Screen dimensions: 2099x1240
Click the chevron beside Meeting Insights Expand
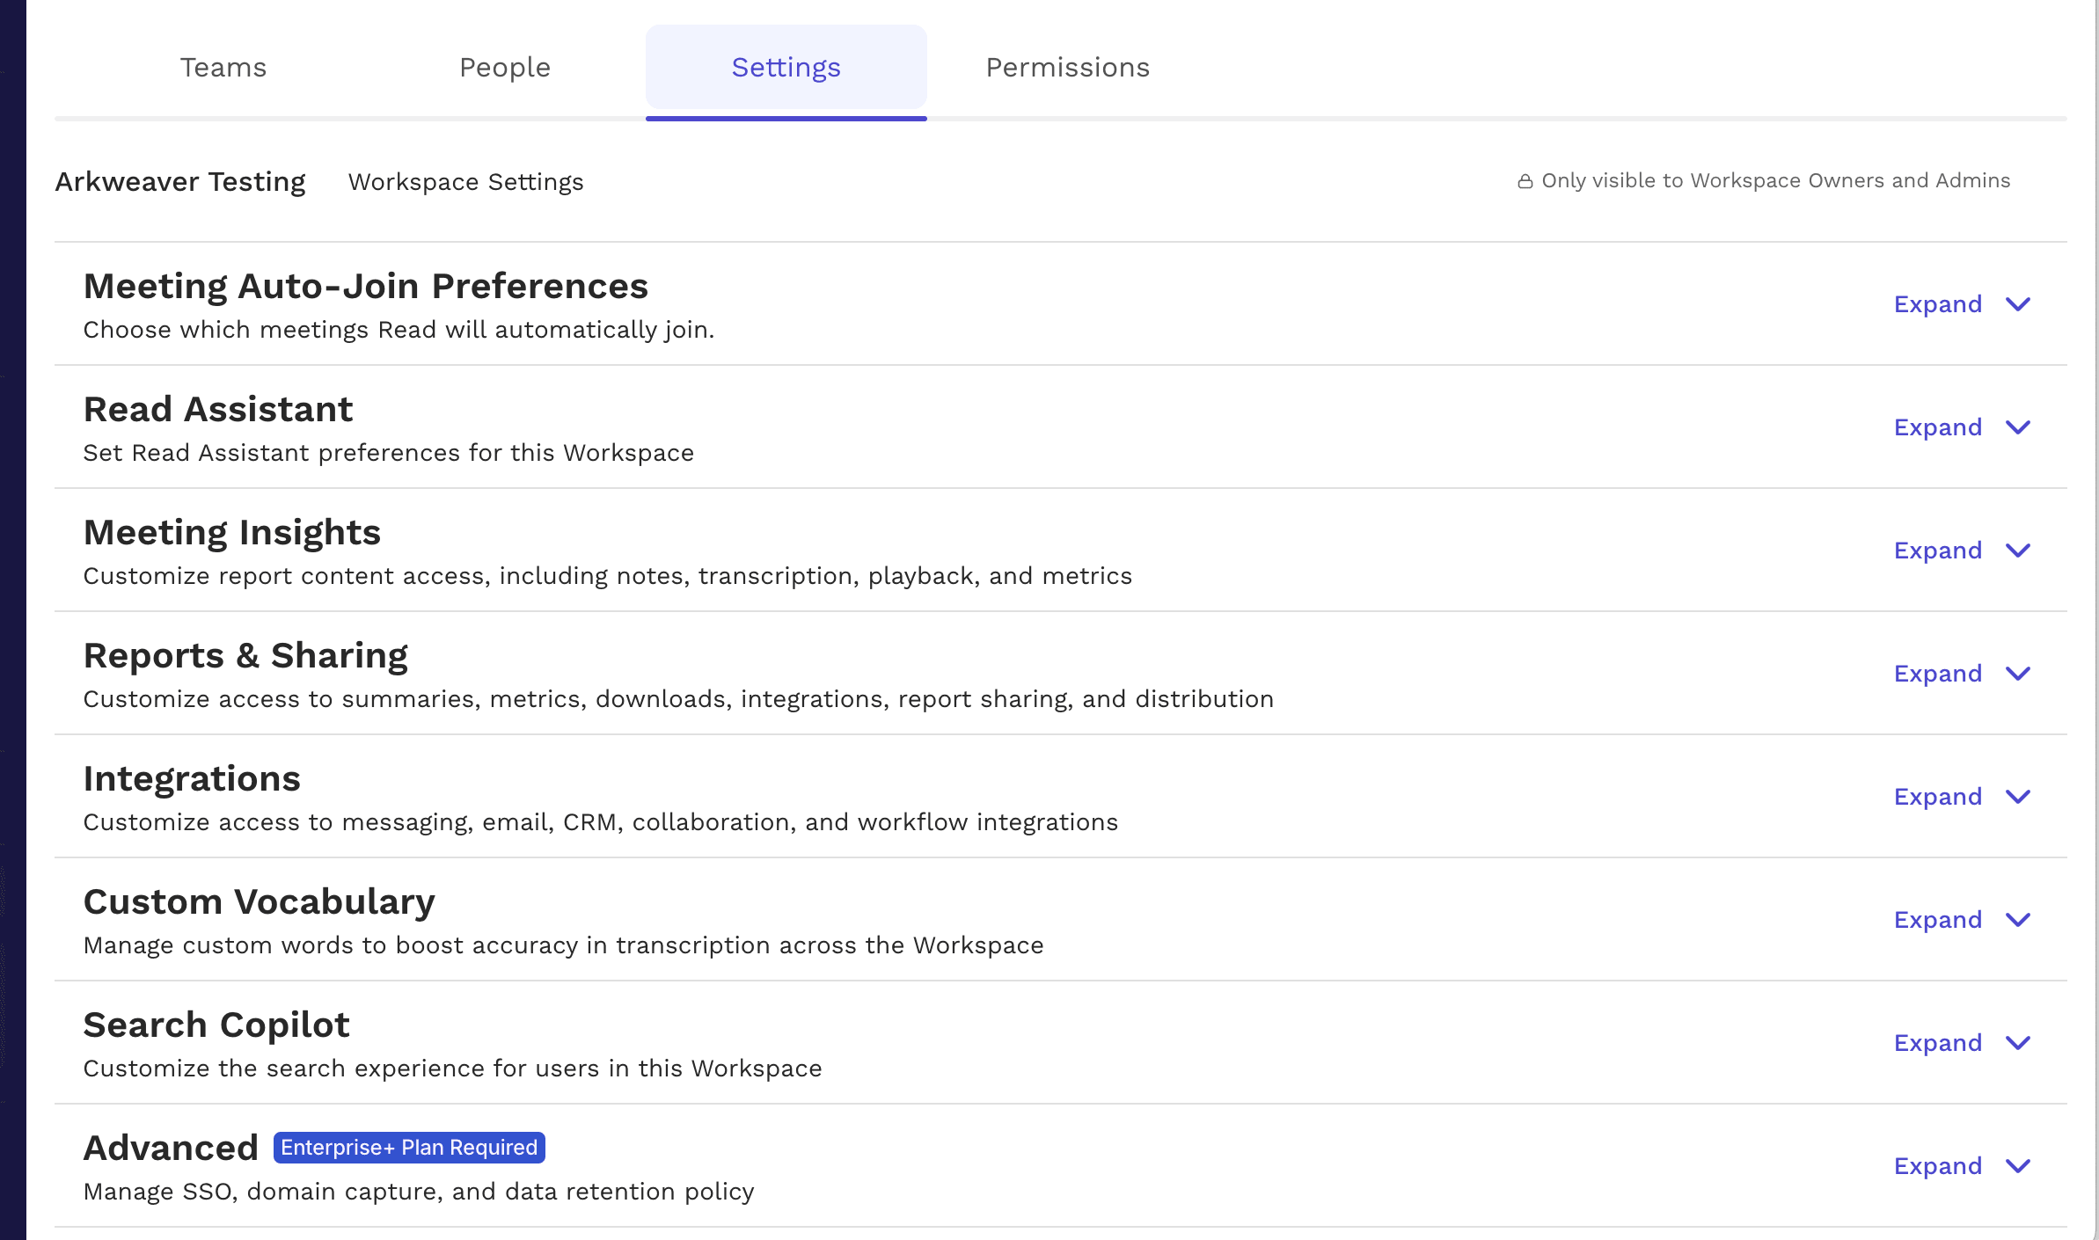tap(2017, 551)
